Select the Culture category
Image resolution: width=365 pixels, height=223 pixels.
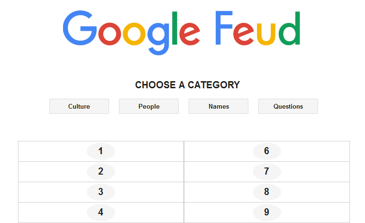(x=79, y=106)
